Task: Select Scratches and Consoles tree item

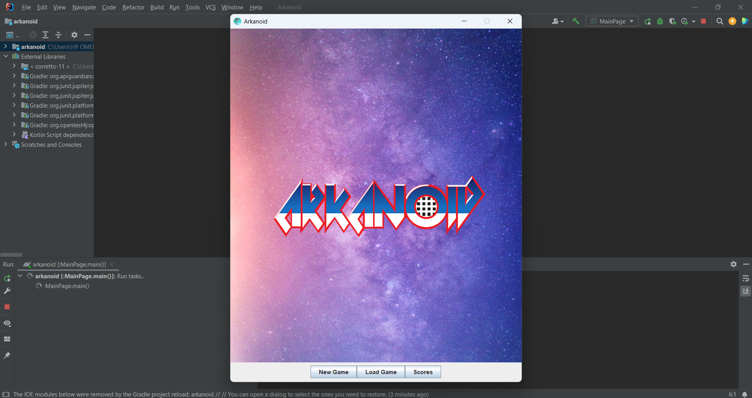Action: [x=47, y=144]
